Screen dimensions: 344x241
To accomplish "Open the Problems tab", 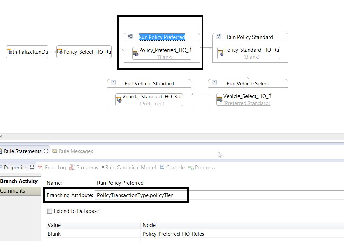I will (84, 168).
